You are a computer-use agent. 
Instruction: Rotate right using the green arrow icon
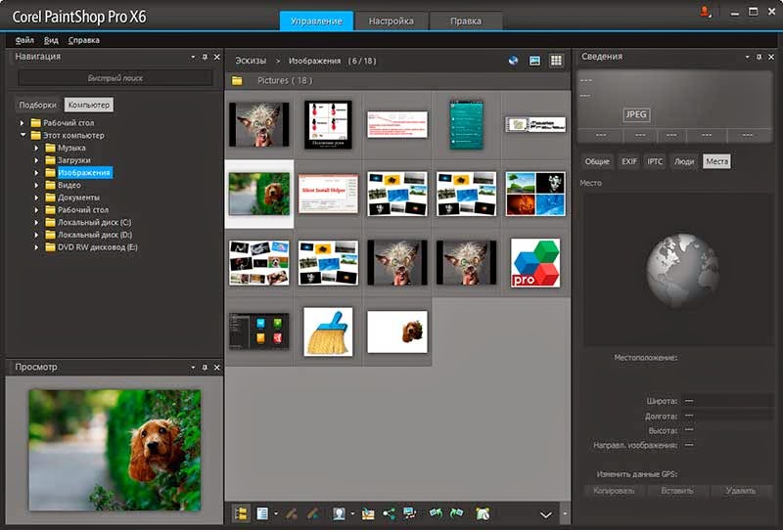456,512
